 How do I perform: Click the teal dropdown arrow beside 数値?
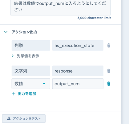44,84
